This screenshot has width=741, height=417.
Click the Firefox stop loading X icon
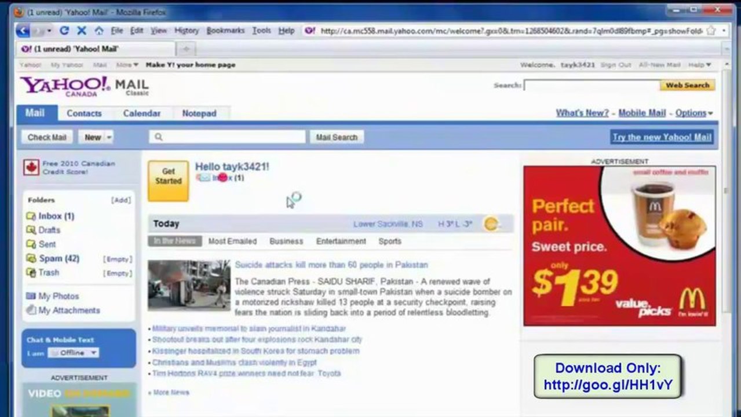(x=82, y=31)
